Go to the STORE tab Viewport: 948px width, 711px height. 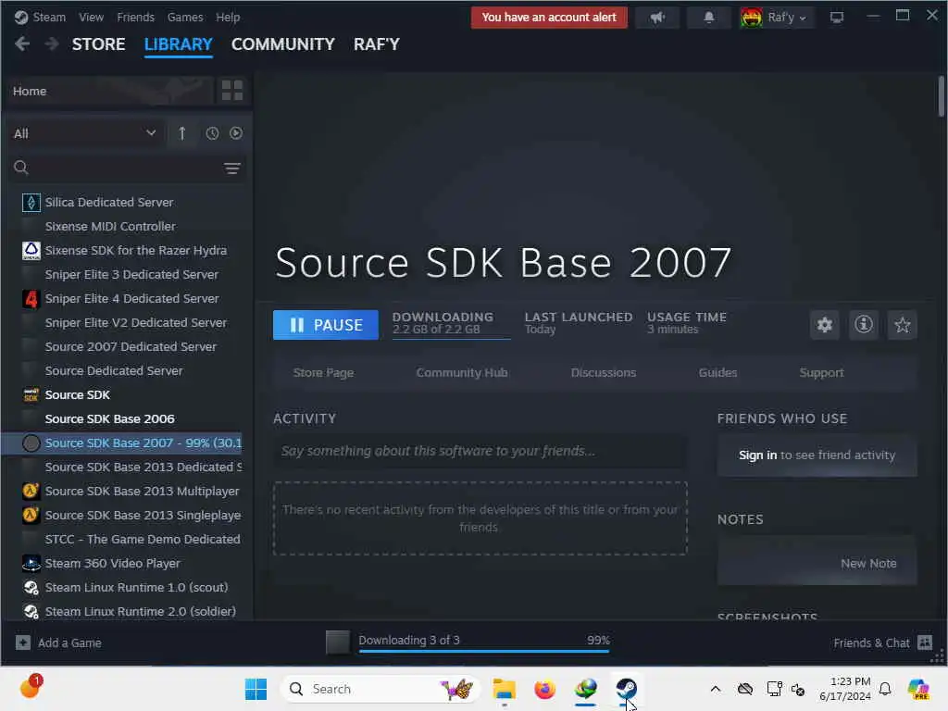(x=98, y=44)
